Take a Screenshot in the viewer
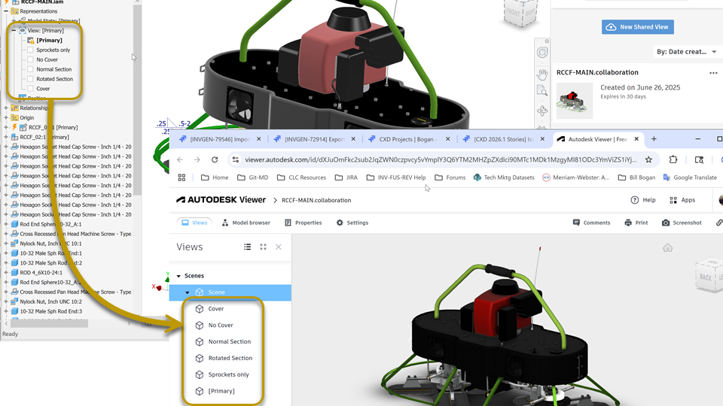Image resolution: width=723 pixels, height=406 pixels. tap(682, 223)
